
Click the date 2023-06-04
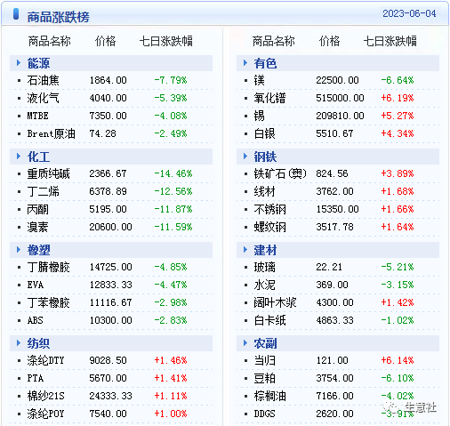409,13
